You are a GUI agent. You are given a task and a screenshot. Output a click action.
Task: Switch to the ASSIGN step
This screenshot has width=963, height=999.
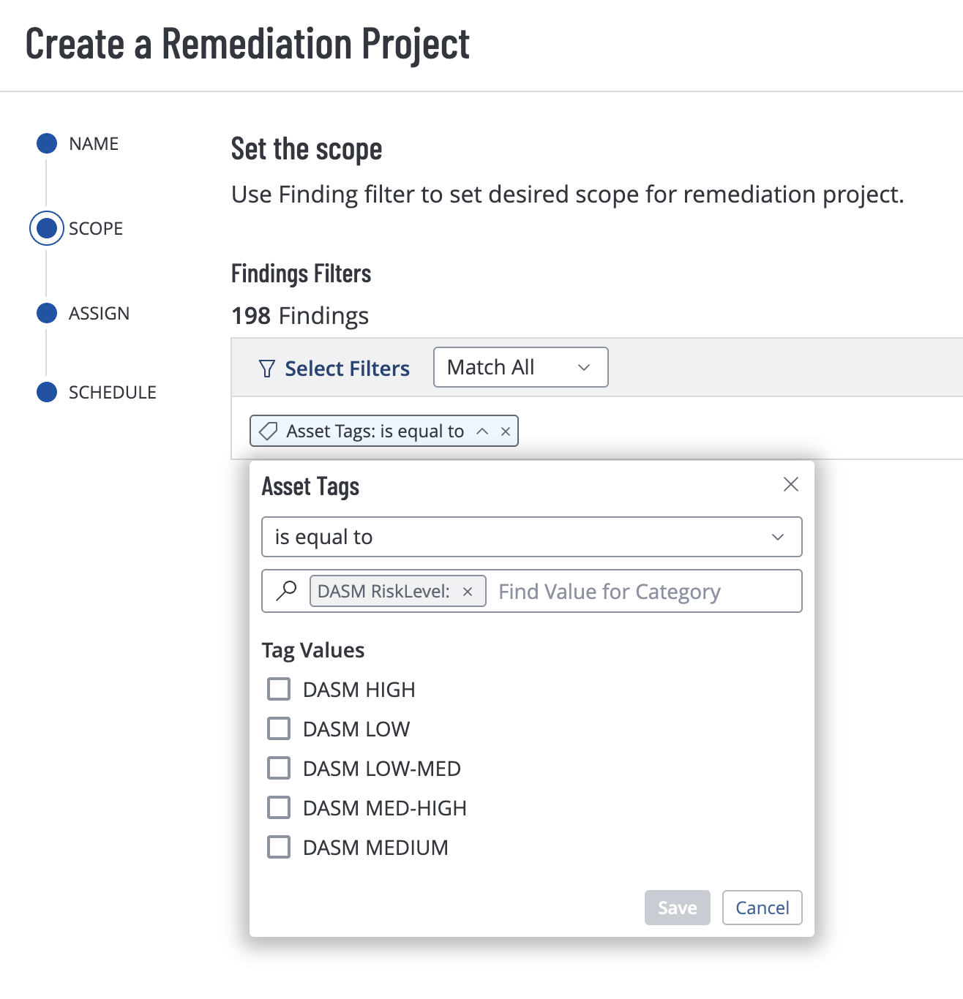47,313
